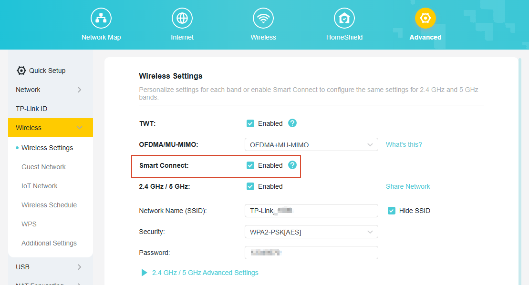Toggle the Hide SSID checkbox
Viewport: 529px width, 285px height.
392,210
